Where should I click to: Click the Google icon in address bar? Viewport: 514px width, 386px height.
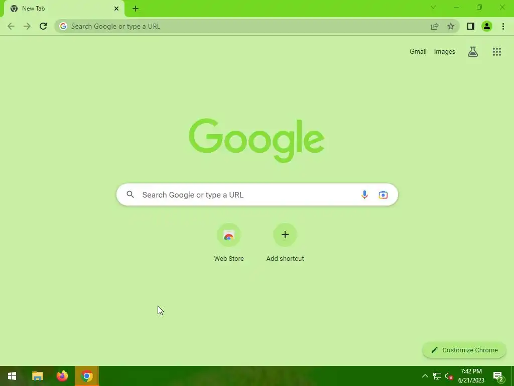63,26
